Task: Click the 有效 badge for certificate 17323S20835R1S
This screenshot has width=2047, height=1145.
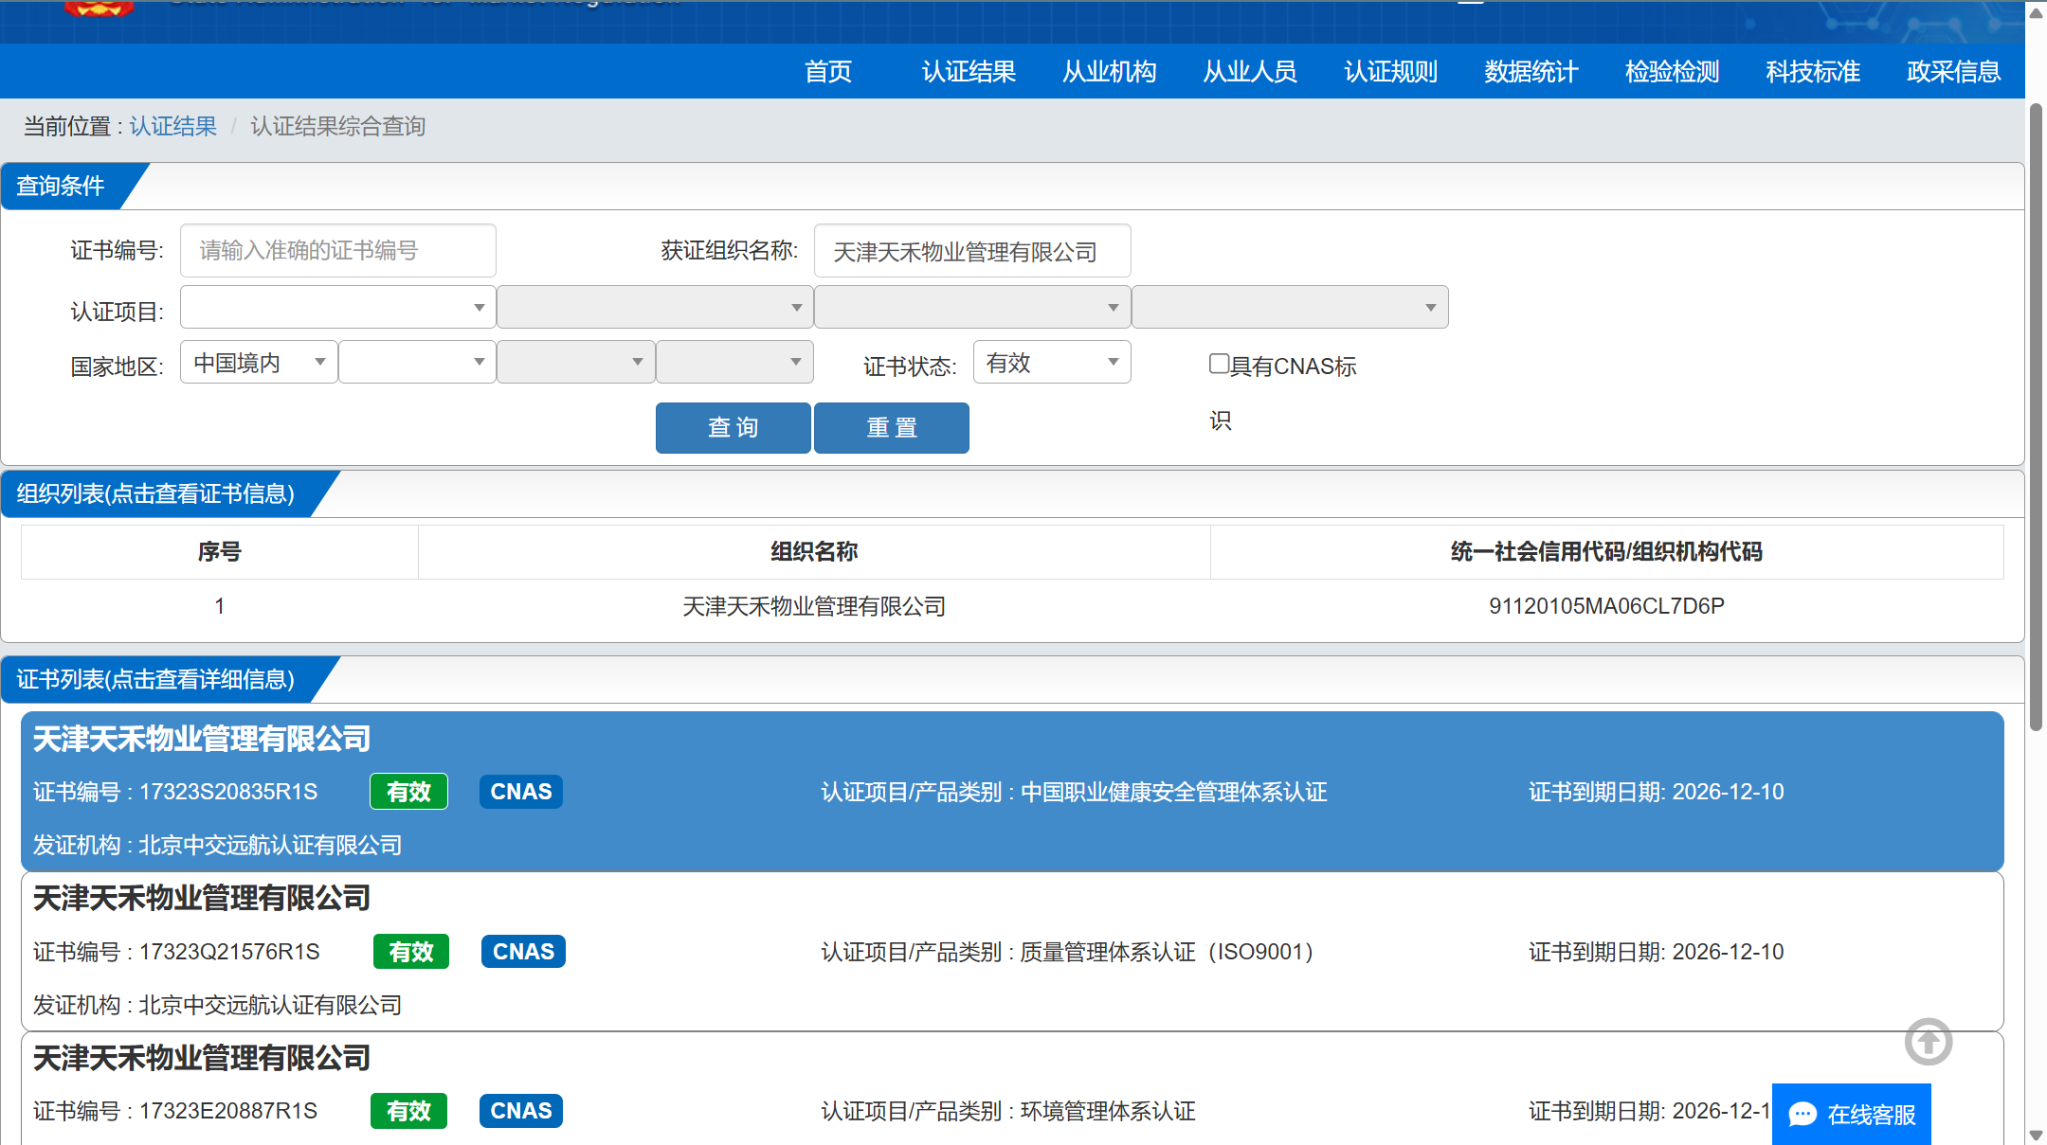Action: pos(408,792)
